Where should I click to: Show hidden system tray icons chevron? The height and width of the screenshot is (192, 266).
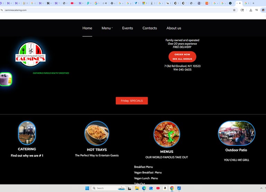[x=261, y=188]
